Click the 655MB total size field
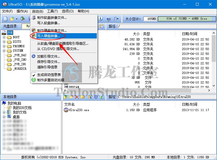This screenshot has height=160, width=217. 150,19
